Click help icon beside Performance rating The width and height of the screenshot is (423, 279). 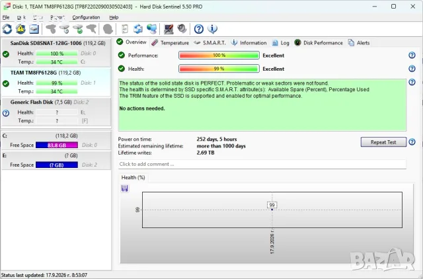(x=412, y=56)
